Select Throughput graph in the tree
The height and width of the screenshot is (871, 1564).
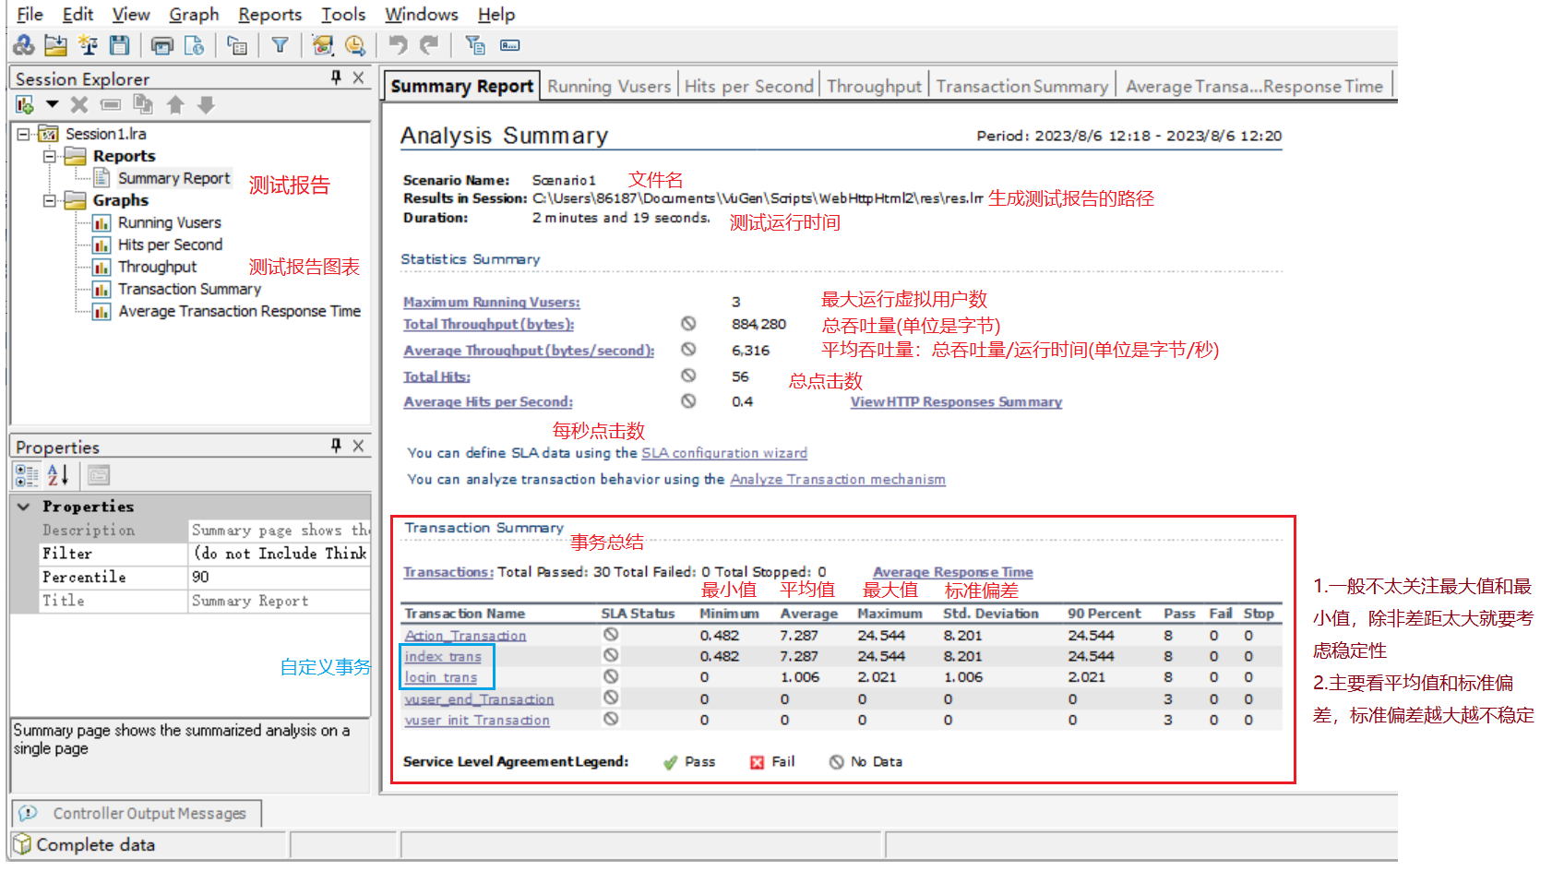(158, 267)
